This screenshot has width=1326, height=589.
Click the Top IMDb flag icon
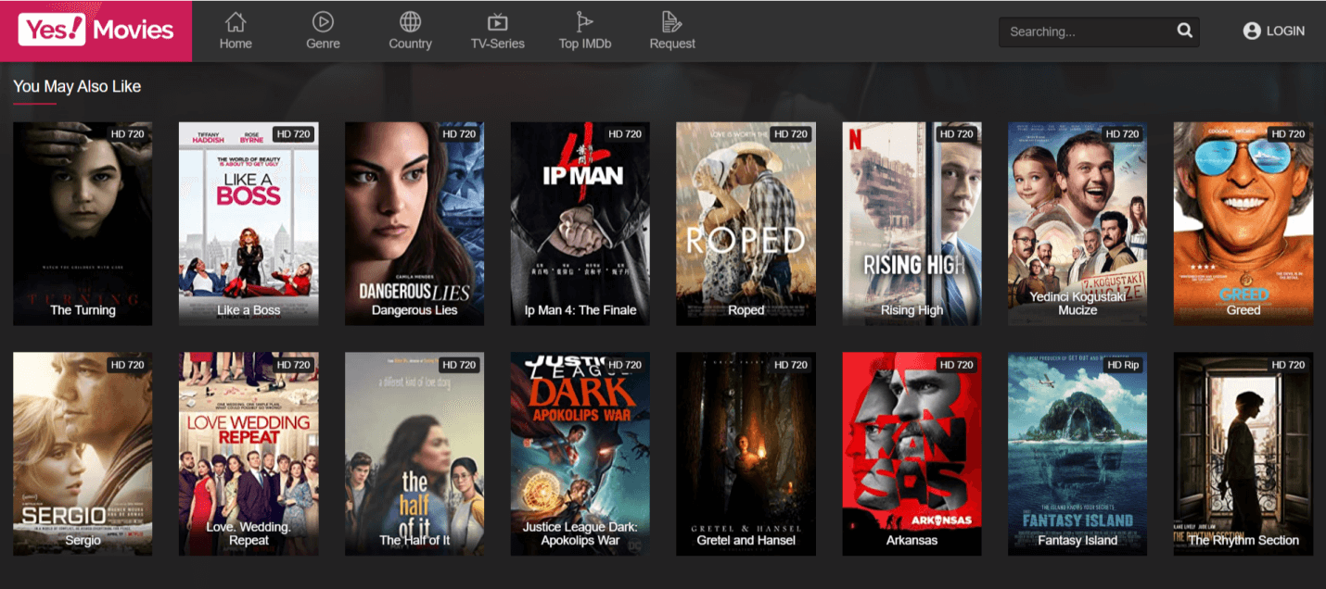pyautogui.click(x=584, y=20)
